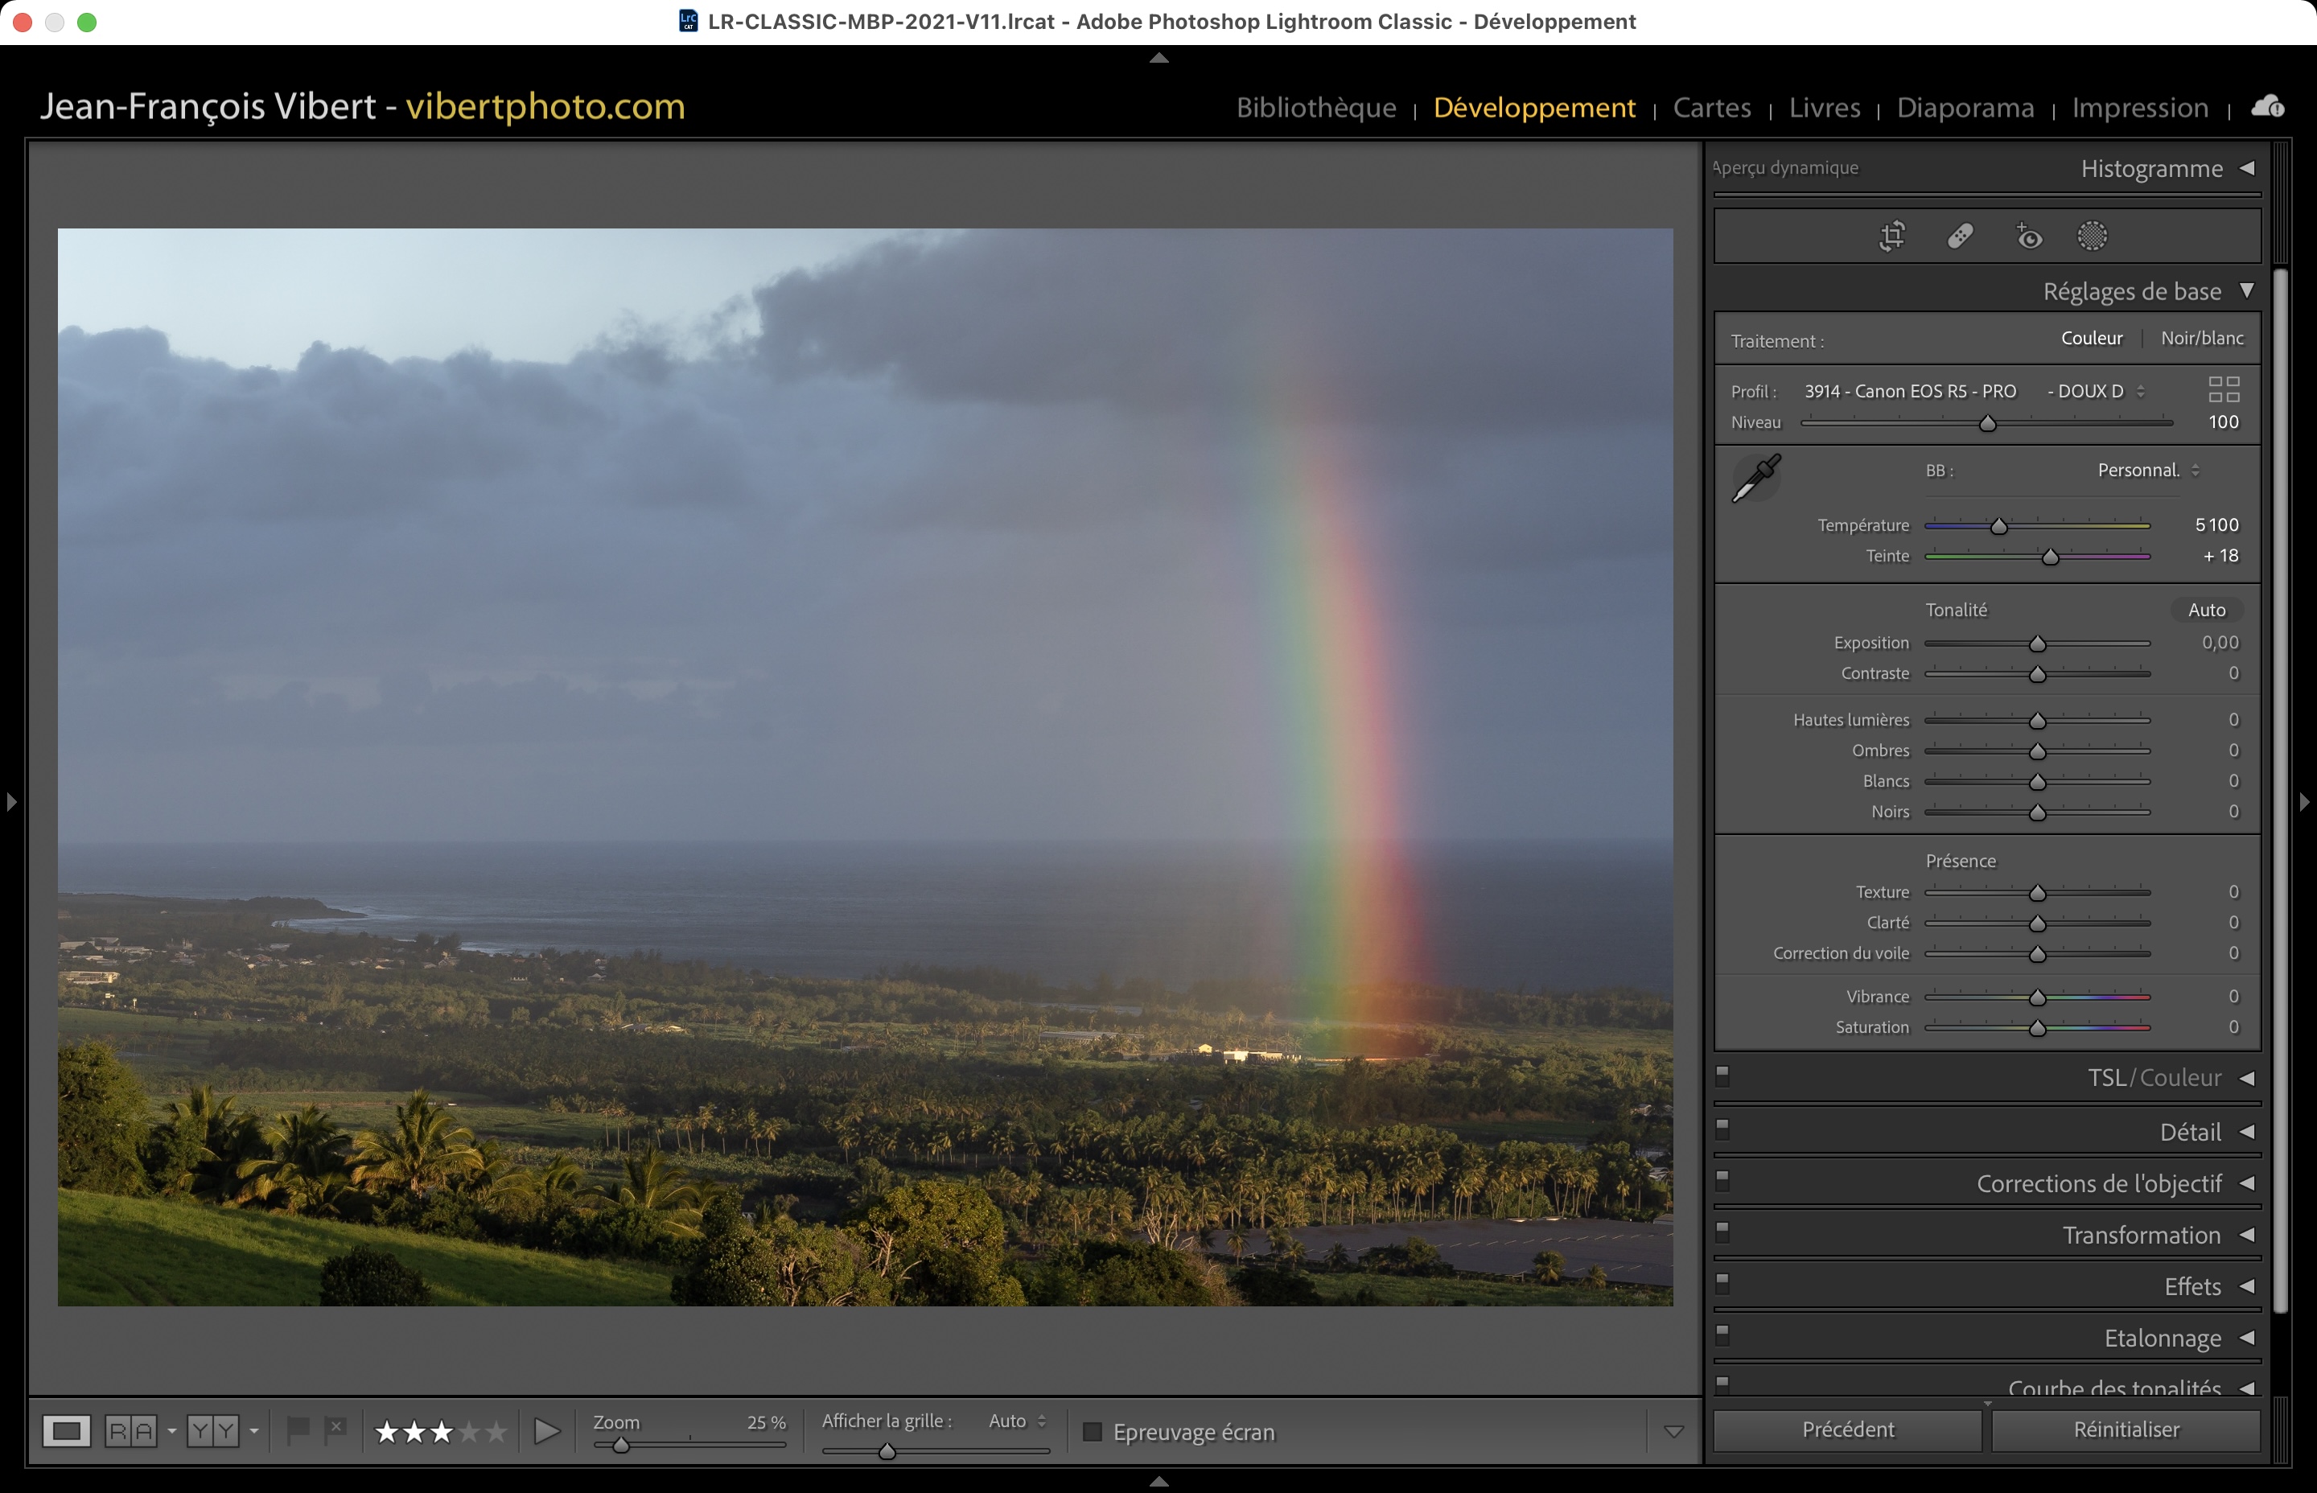
Task: Toggle the Détail panel on/off switch
Action: [x=1722, y=1129]
